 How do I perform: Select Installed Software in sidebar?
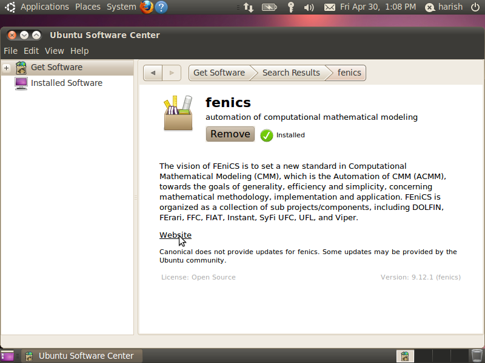point(66,83)
